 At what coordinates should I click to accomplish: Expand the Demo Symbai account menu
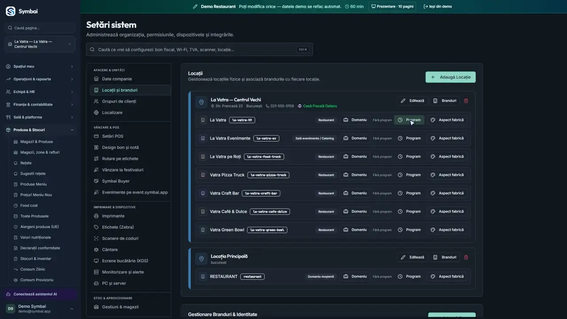[x=40, y=309]
